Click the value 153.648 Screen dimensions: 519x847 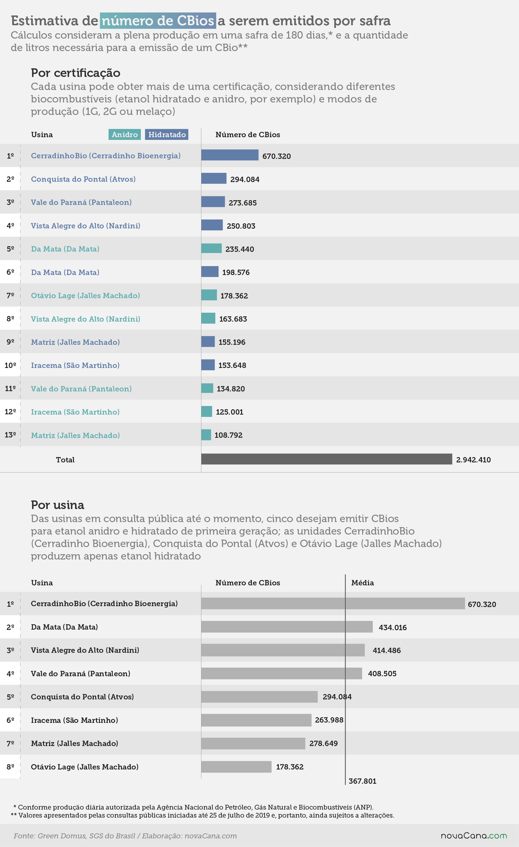233,365
